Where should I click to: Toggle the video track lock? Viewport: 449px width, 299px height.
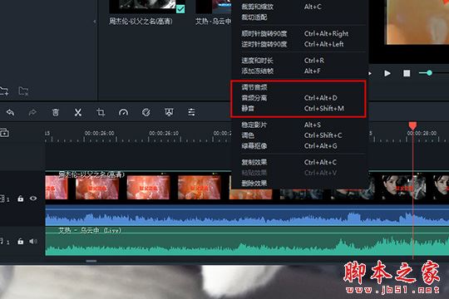20,199
